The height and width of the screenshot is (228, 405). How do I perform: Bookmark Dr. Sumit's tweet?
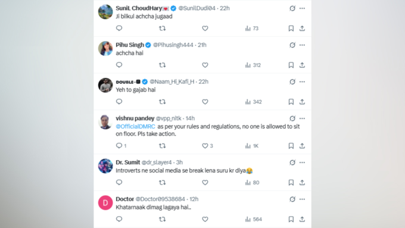click(291, 183)
